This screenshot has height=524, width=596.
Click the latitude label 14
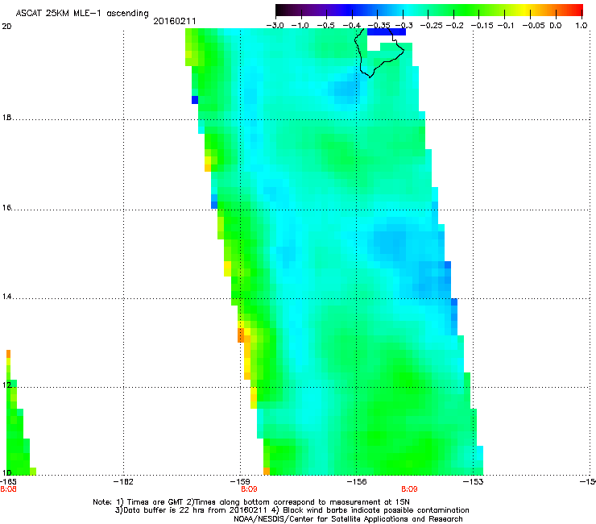(6, 297)
